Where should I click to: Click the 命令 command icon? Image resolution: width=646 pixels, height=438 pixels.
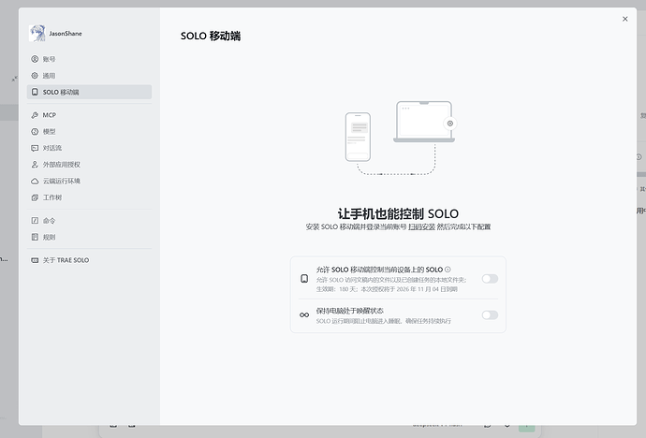(x=35, y=220)
